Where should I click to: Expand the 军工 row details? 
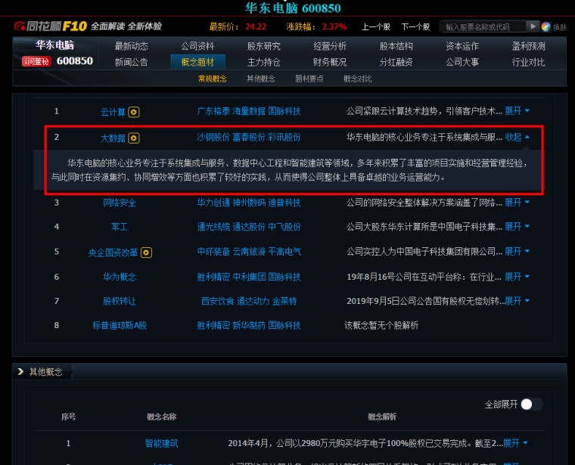coord(517,227)
